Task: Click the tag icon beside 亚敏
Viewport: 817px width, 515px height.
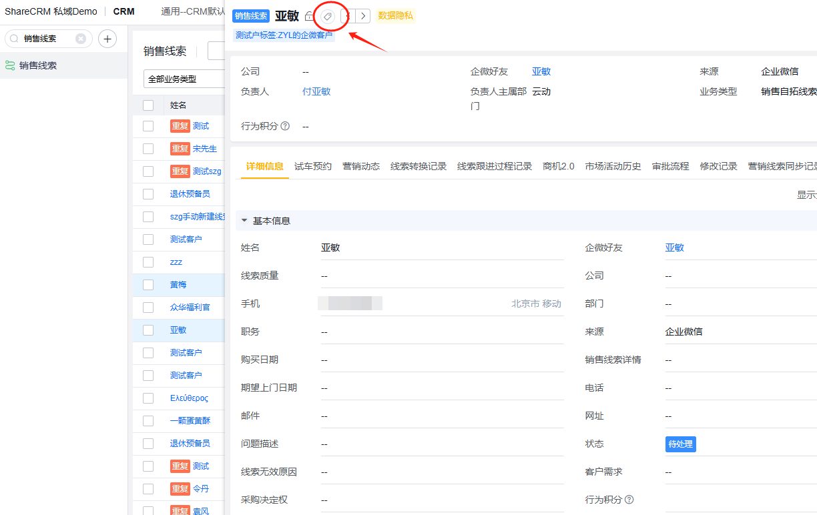Action: (x=328, y=16)
